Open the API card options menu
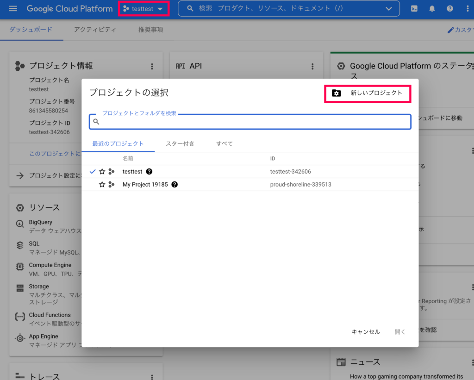 point(312,67)
